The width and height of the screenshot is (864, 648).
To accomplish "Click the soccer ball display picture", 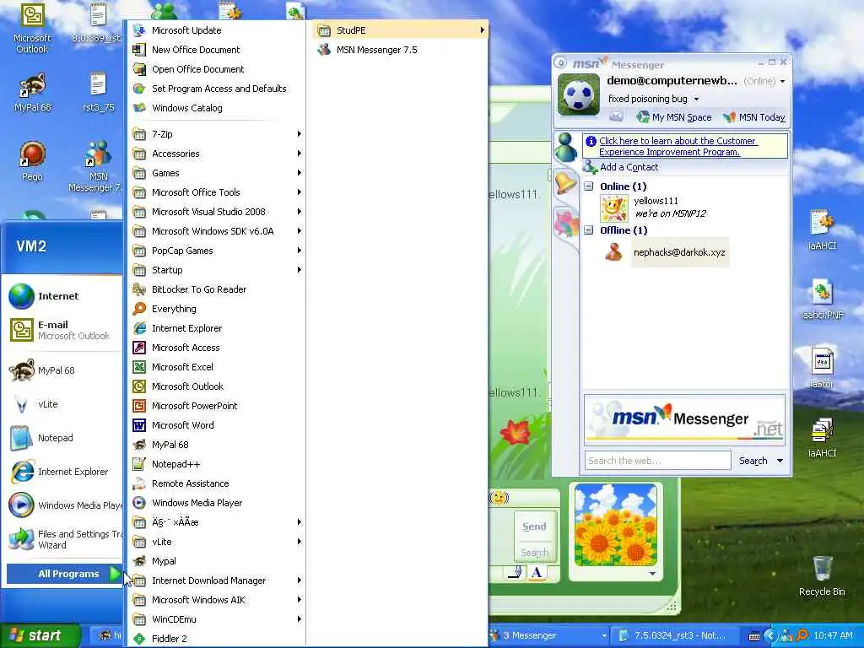I will pyautogui.click(x=579, y=94).
